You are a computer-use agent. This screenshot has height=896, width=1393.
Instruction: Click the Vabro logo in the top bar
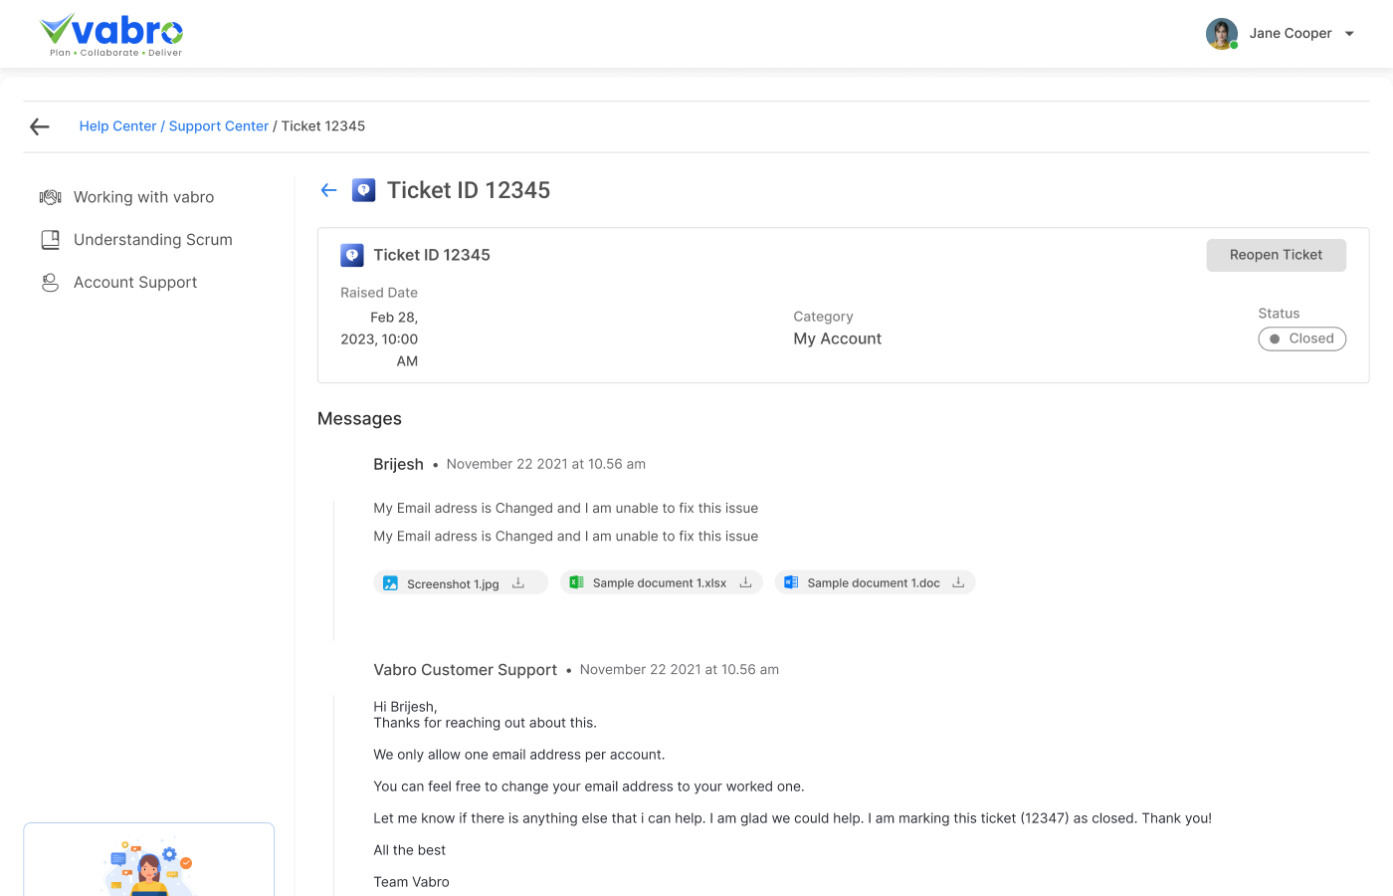tap(111, 33)
